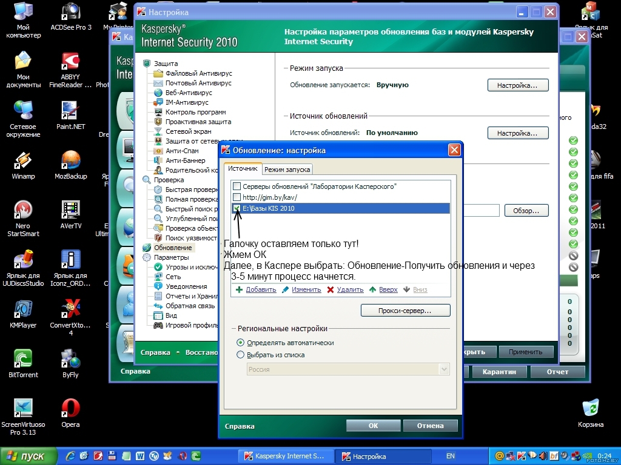Select Сетевой экран icon

coord(158,131)
